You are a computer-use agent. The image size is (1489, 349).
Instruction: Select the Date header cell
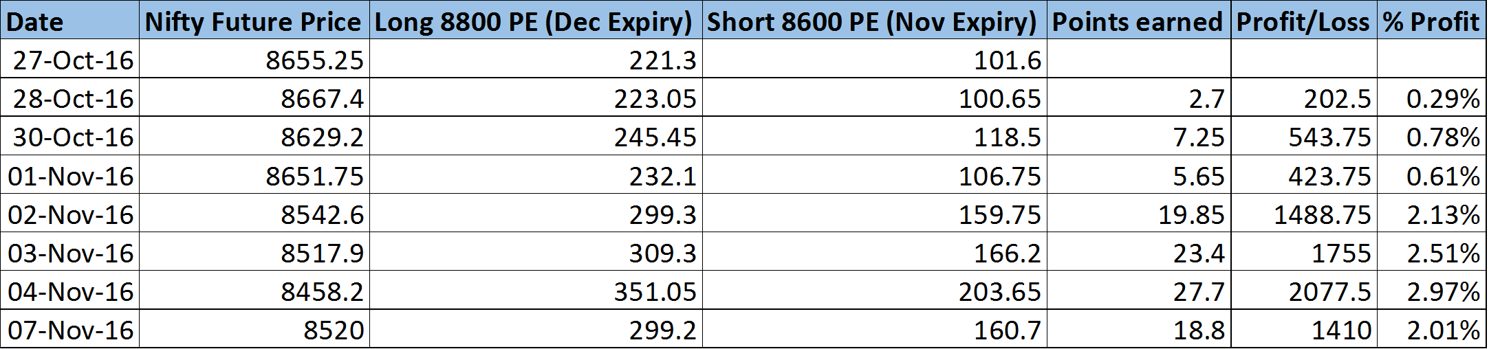click(x=69, y=21)
